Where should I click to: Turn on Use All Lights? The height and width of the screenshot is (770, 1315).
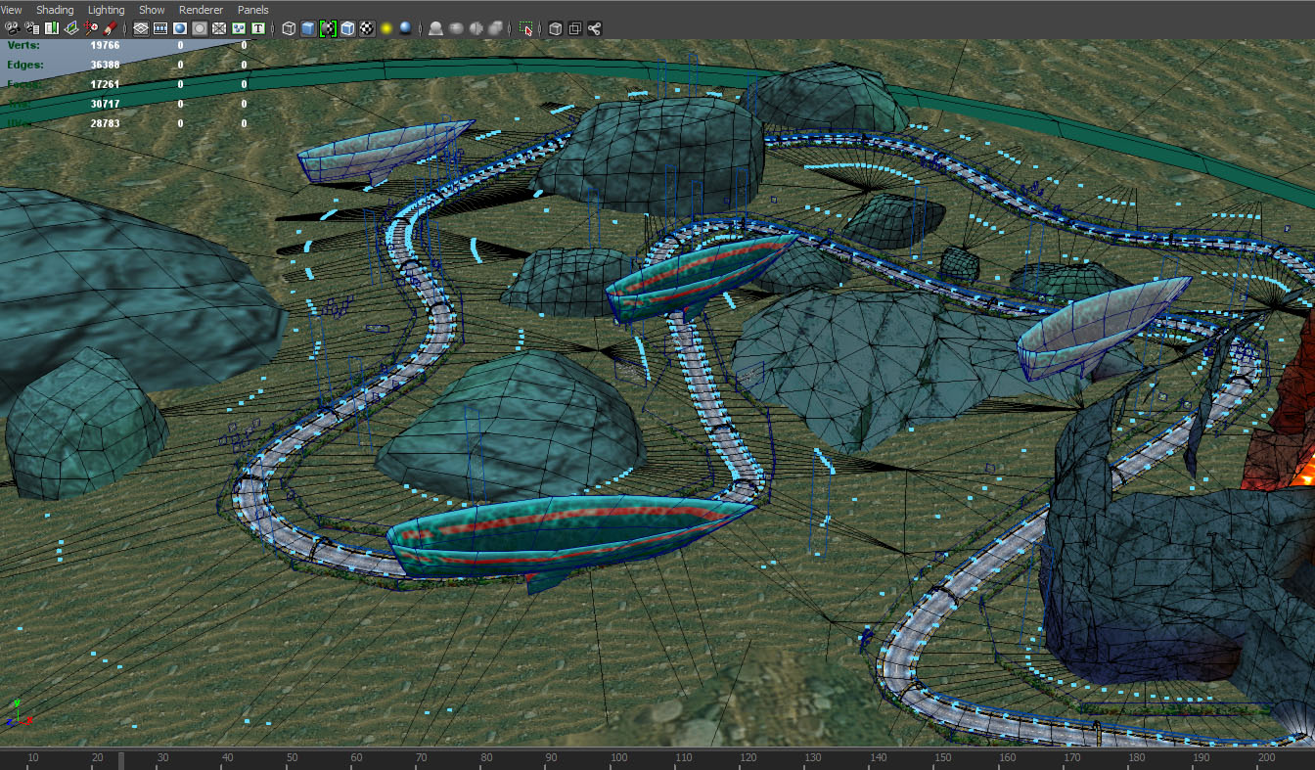[386, 28]
